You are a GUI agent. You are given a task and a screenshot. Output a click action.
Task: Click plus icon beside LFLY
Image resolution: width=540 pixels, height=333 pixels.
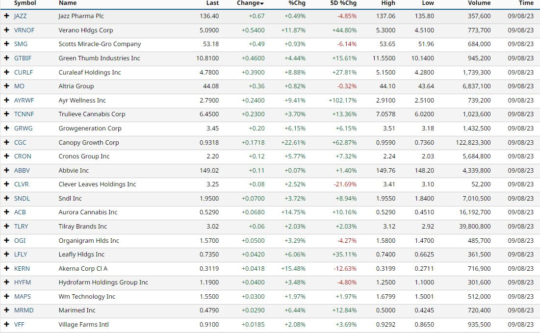point(6,254)
